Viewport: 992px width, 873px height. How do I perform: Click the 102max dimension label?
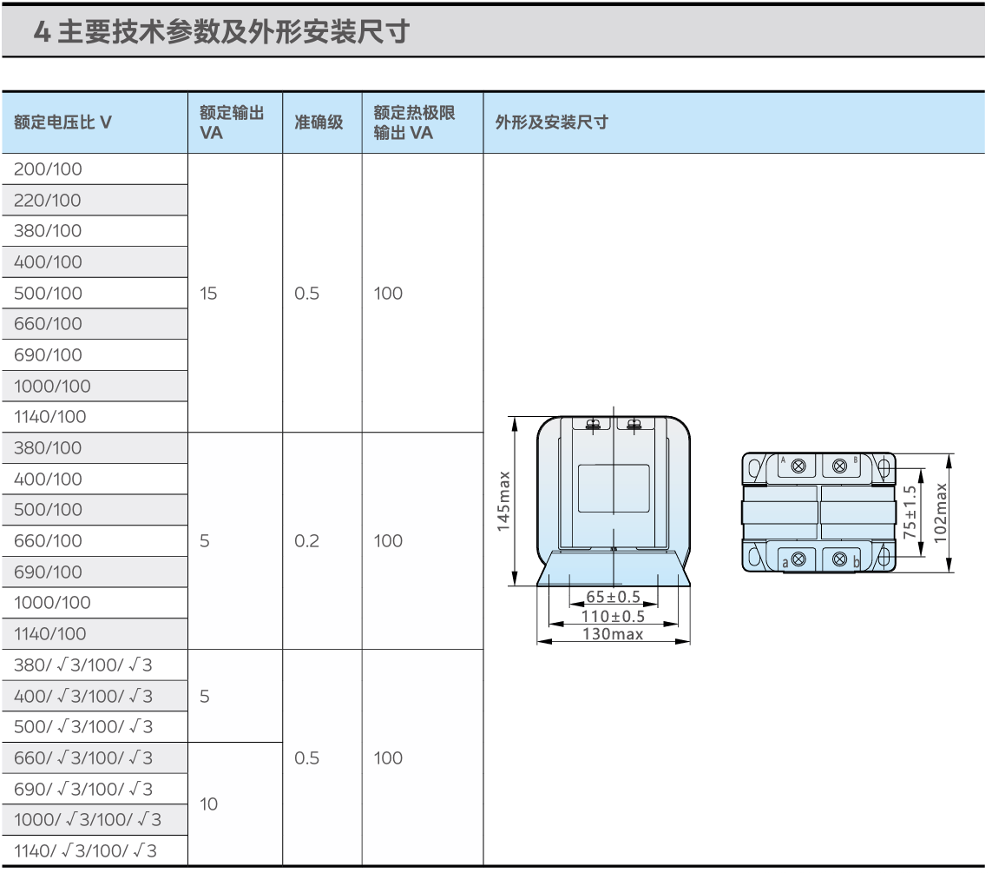(x=940, y=513)
